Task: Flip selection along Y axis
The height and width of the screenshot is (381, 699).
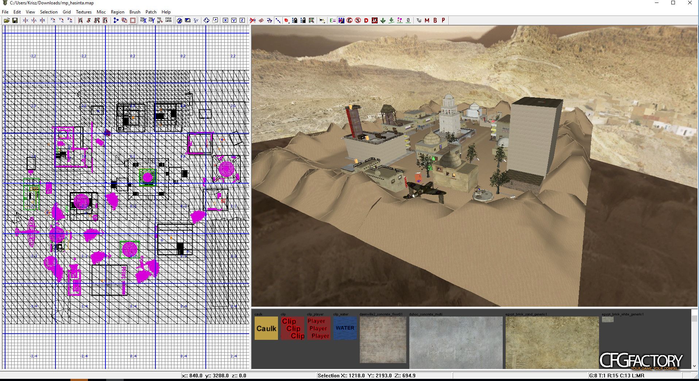Action: [34, 20]
